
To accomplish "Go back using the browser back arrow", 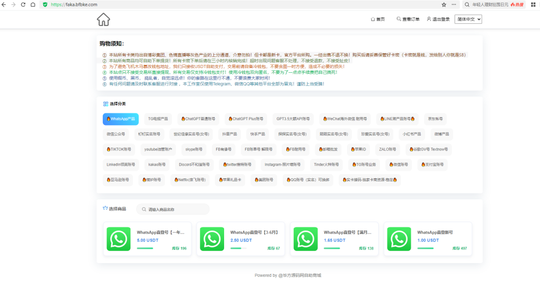I will 4,4.
